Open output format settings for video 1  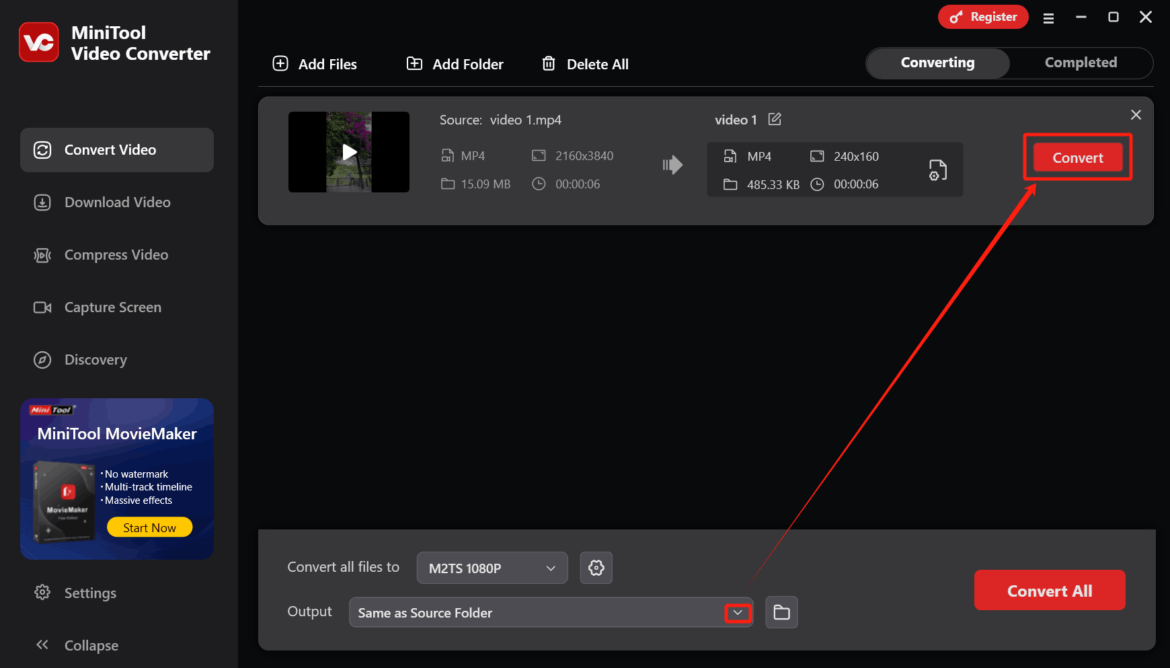coord(938,170)
